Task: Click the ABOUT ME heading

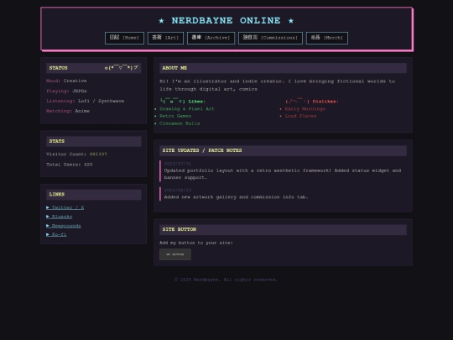Action: click(x=174, y=68)
